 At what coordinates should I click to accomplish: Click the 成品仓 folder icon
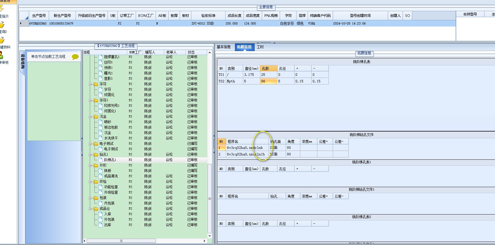[x=96, y=209]
